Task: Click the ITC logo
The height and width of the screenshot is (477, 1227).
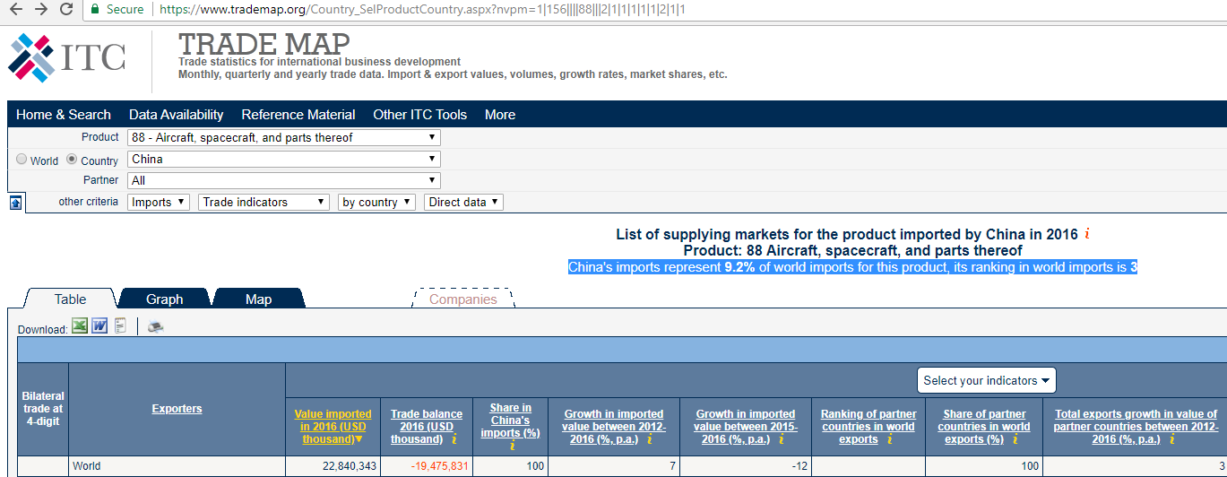Action: [x=67, y=57]
